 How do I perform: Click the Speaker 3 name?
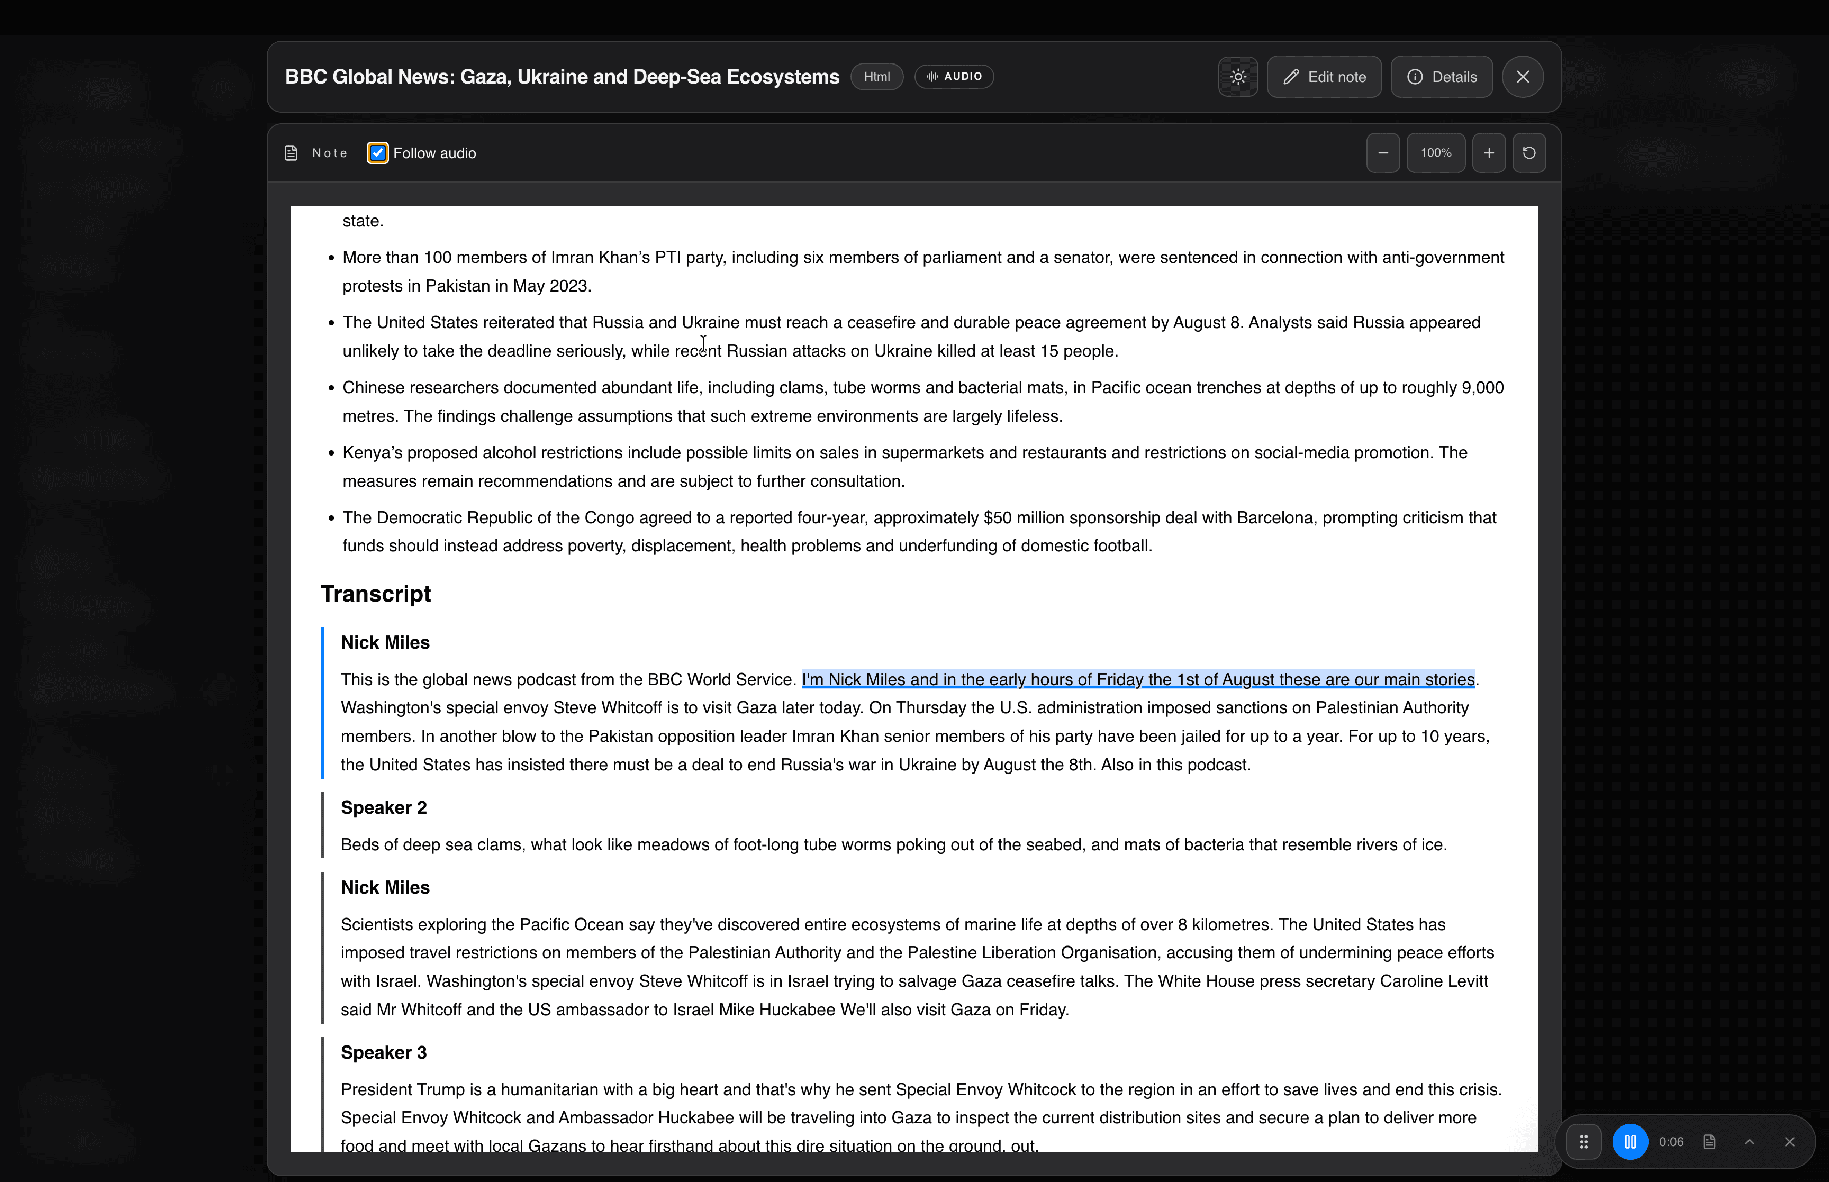coord(384,1052)
